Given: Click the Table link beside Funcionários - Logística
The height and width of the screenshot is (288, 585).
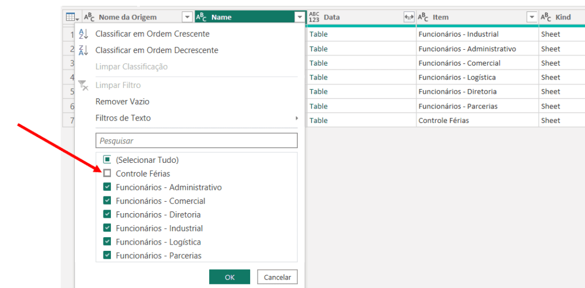Looking at the screenshot, I should tap(318, 77).
